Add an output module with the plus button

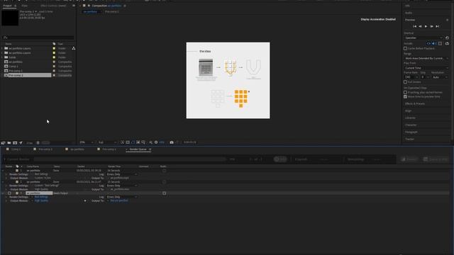click(85, 200)
